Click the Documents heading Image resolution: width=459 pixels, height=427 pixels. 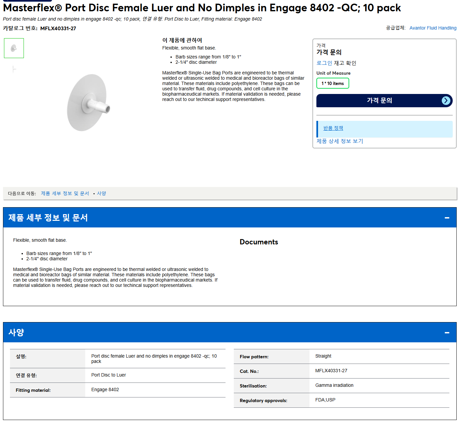(259, 242)
